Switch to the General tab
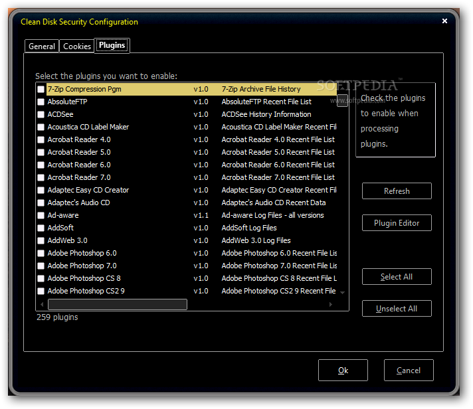 [42, 46]
